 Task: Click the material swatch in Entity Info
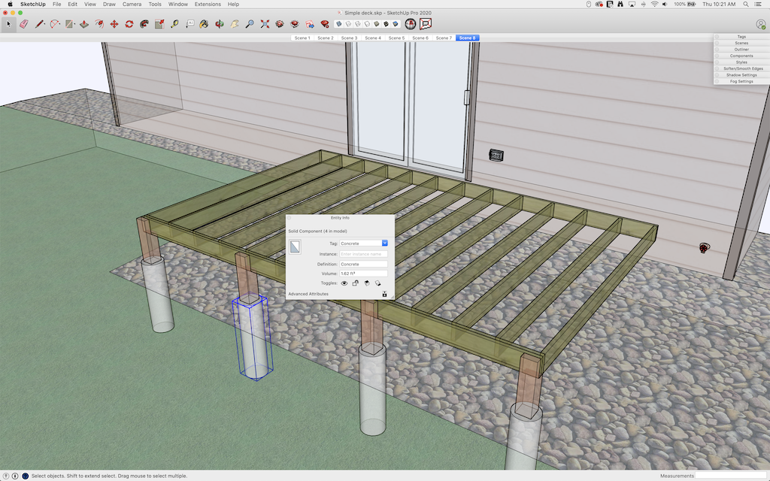pyautogui.click(x=295, y=247)
